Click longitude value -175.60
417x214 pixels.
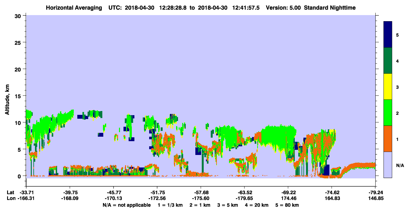click(201, 199)
